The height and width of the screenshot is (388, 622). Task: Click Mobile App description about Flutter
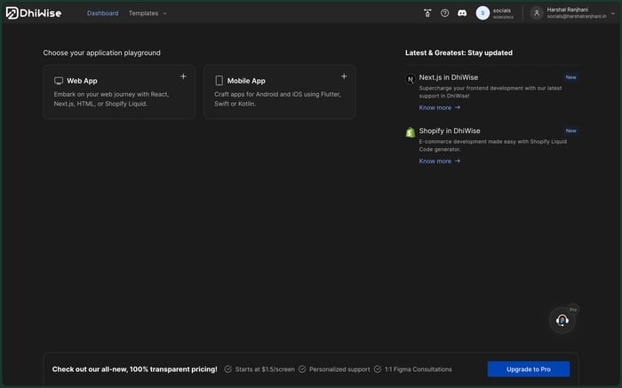(277, 99)
